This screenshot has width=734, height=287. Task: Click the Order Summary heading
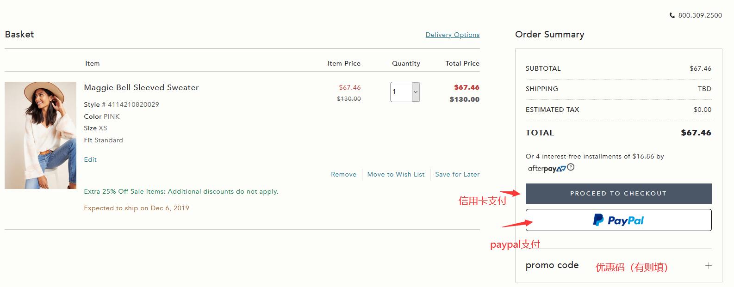(549, 35)
